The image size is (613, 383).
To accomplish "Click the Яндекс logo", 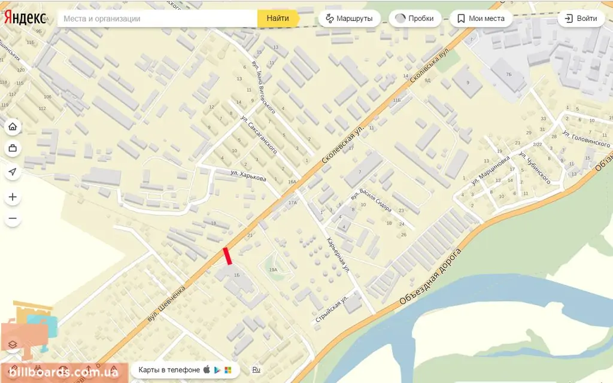I will [25, 18].
